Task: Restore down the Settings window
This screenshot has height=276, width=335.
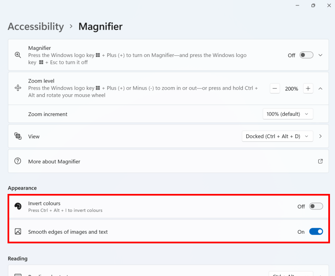Action: coord(313,5)
